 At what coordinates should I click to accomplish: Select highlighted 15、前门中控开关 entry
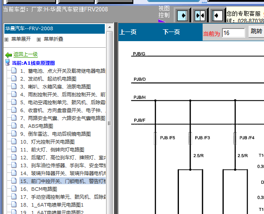pyautogui.click(x=63, y=181)
